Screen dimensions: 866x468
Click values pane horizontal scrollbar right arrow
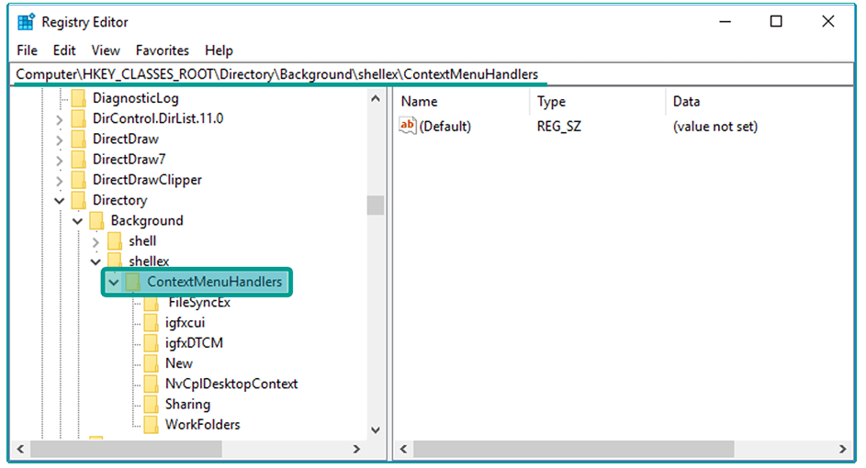click(843, 450)
